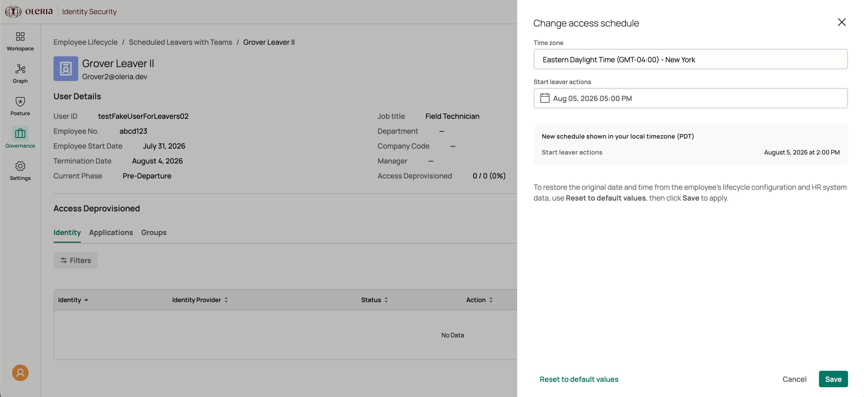Image resolution: width=864 pixels, height=397 pixels.
Task: Click August 5, 2026 at 2:00 PM text
Action: (802, 152)
